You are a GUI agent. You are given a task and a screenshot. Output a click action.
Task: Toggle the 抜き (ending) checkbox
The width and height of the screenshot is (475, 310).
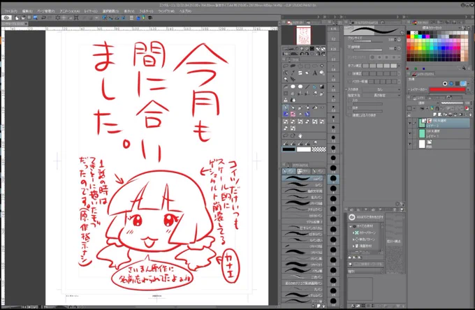(349, 108)
